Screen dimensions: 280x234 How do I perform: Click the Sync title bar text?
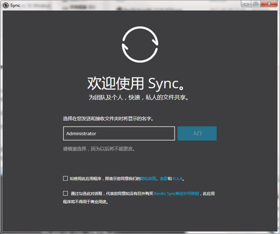tap(15, 5)
